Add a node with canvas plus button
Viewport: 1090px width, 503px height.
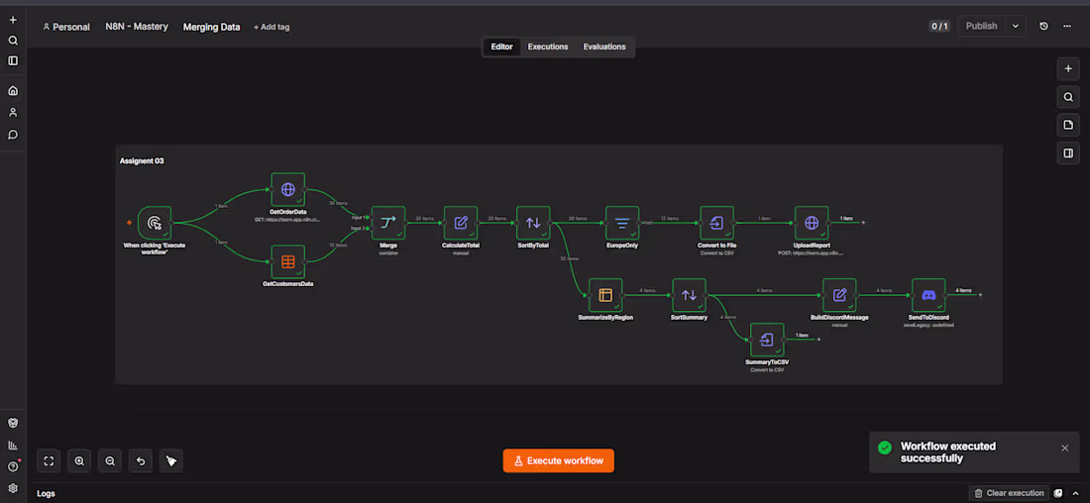coord(1068,69)
